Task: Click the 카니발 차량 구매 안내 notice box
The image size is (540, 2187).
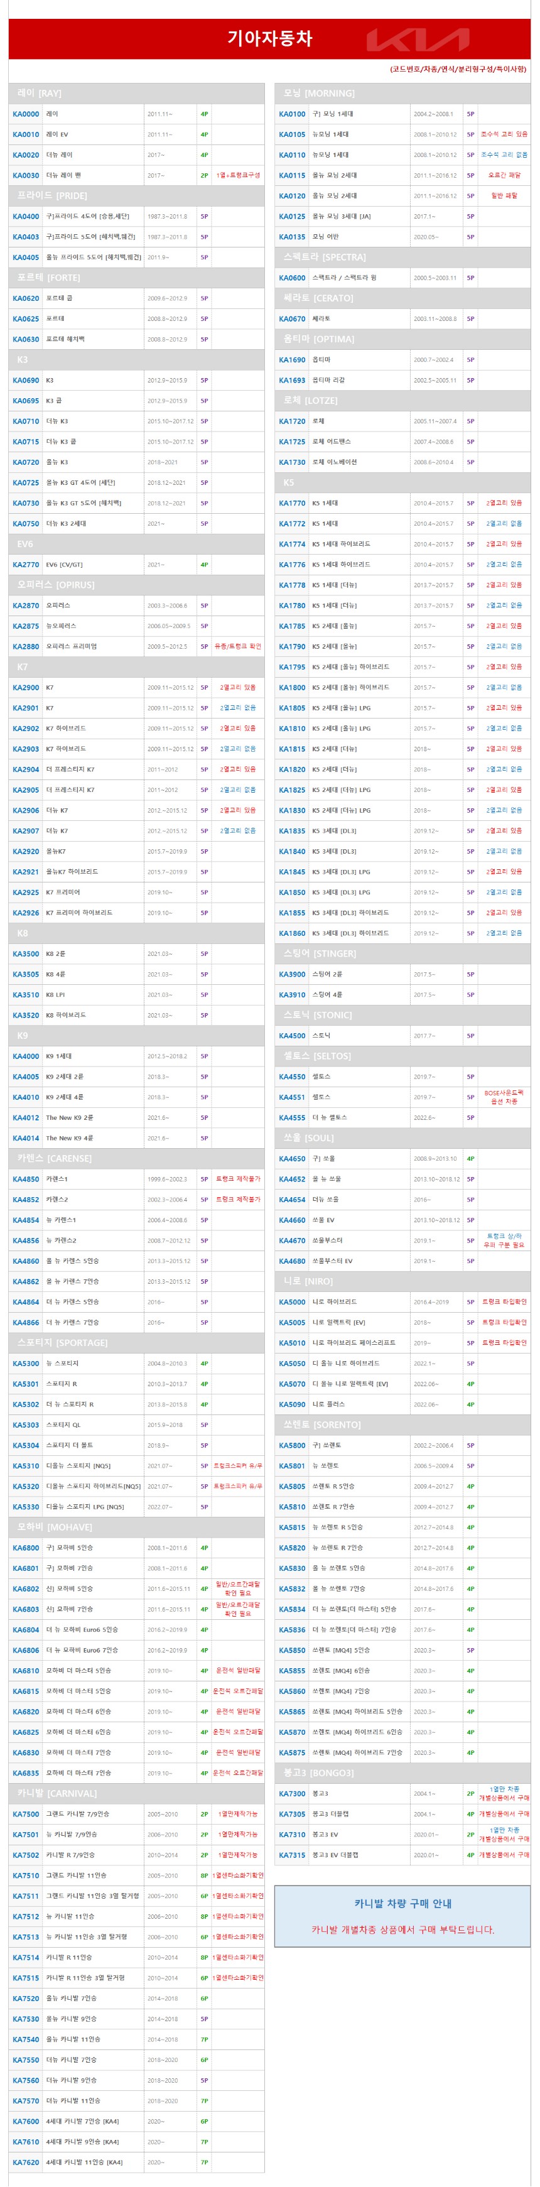Action: [x=402, y=1915]
